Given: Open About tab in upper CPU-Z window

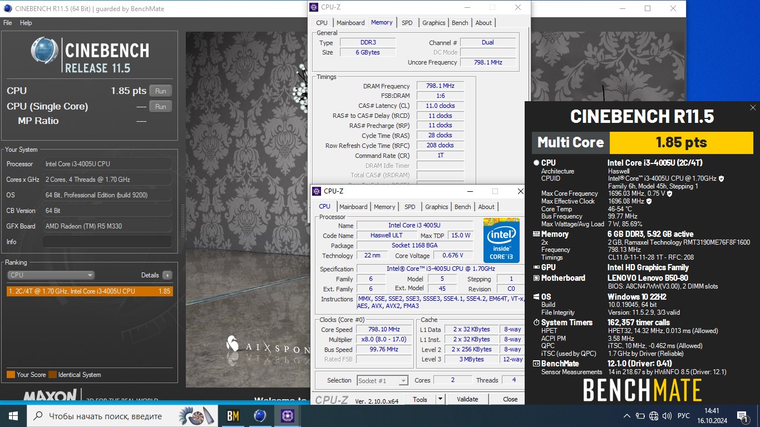Looking at the screenshot, I should point(483,23).
